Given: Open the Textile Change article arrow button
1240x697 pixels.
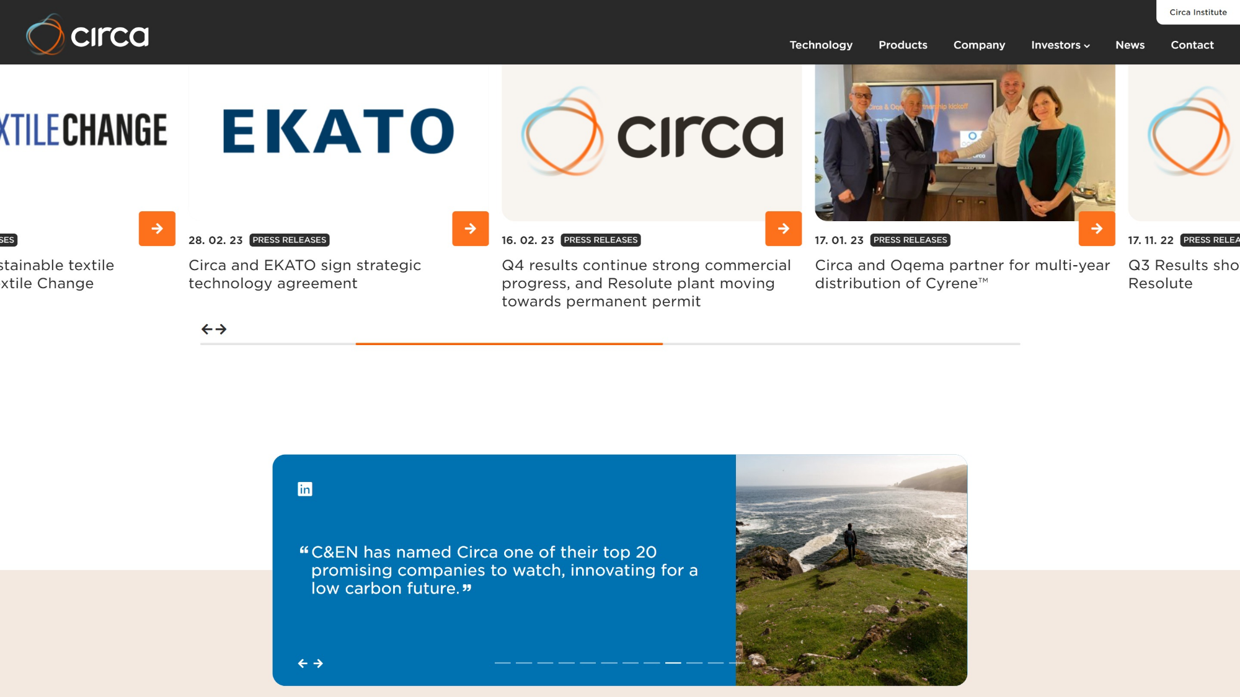Looking at the screenshot, I should [157, 229].
